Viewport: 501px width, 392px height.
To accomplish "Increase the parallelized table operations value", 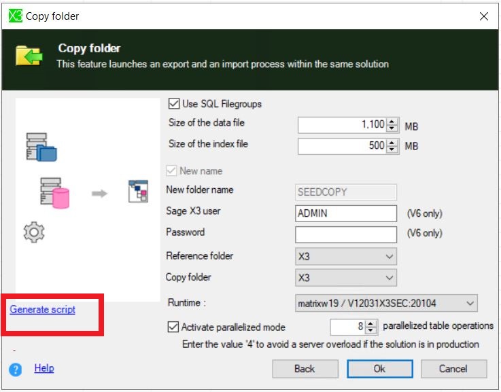I will (370, 323).
